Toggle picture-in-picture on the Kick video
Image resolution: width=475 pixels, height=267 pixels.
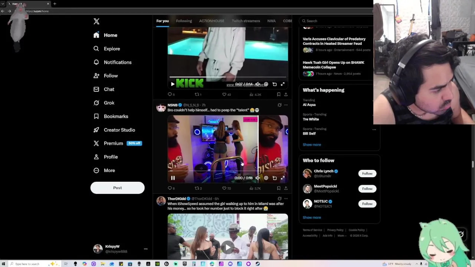pyautogui.click(x=275, y=84)
